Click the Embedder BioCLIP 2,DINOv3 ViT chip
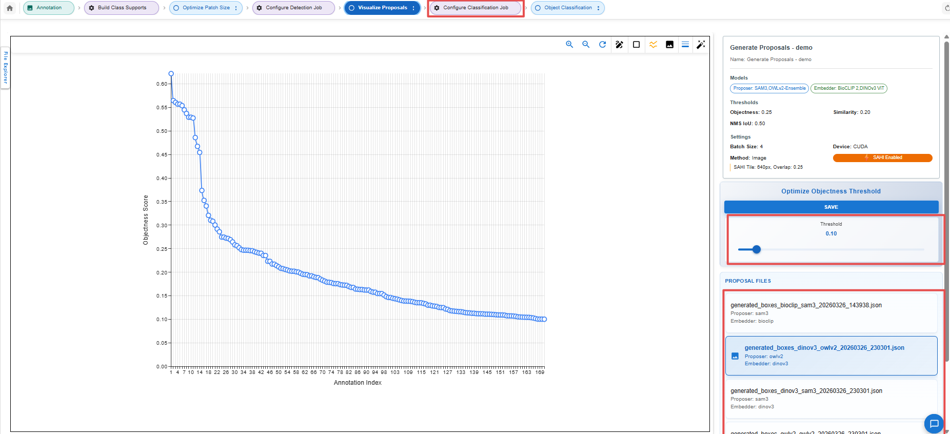Screen dimensions: 950x434 pos(849,88)
